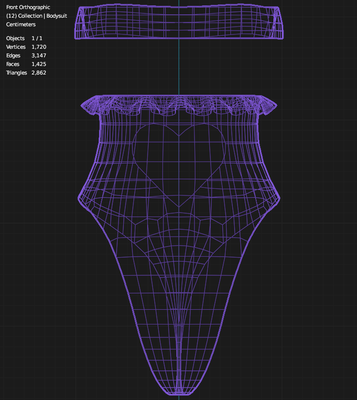Image resolution: width=357 pixels, height=400 pixels.
Task: Select the Faces value '1,425'
Action: tap(39, 65)
